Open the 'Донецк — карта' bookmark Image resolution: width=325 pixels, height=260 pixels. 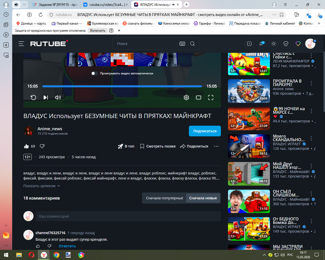tap(31, 23)
